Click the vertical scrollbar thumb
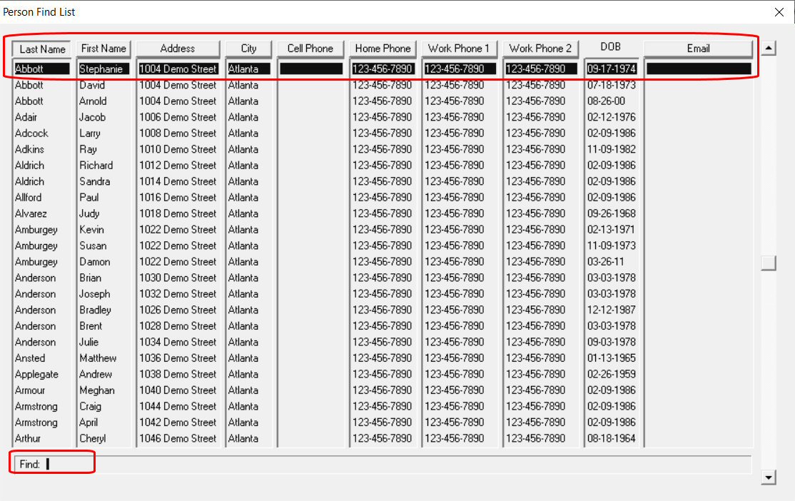The height and width of the screenshot is (501, 795). pyautogui.click(x=769, y=263)
